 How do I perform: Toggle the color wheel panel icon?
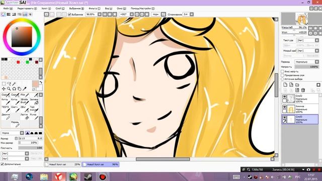pyautogui.click(x=3, y=15)
